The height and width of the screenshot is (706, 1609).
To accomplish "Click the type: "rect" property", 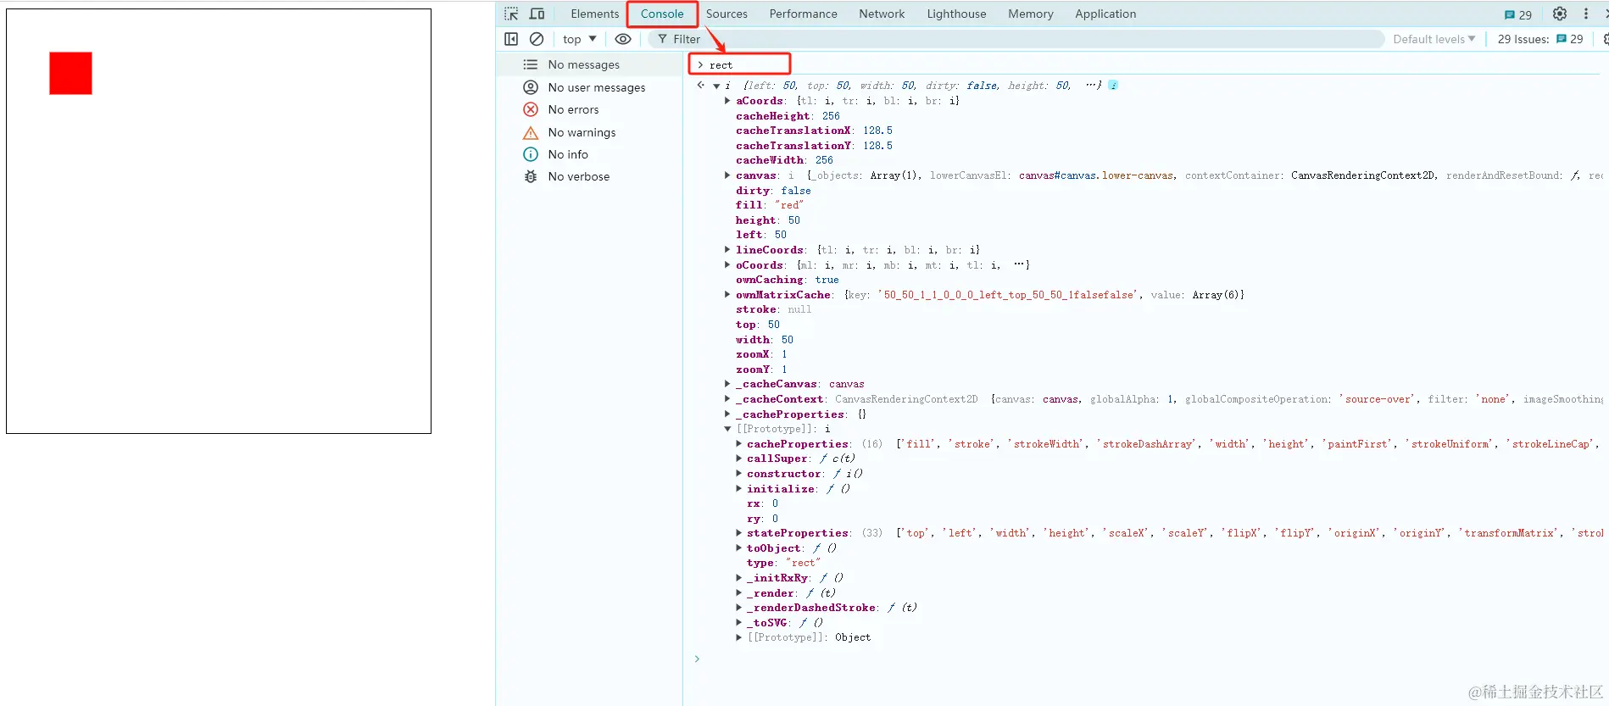I will 783,563.
